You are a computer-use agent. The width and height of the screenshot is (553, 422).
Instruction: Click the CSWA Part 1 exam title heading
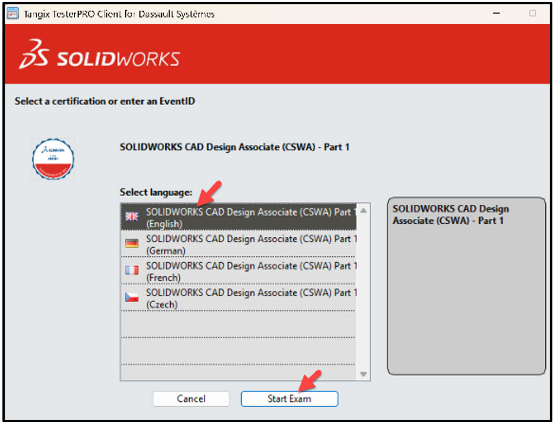pos(235,146)
